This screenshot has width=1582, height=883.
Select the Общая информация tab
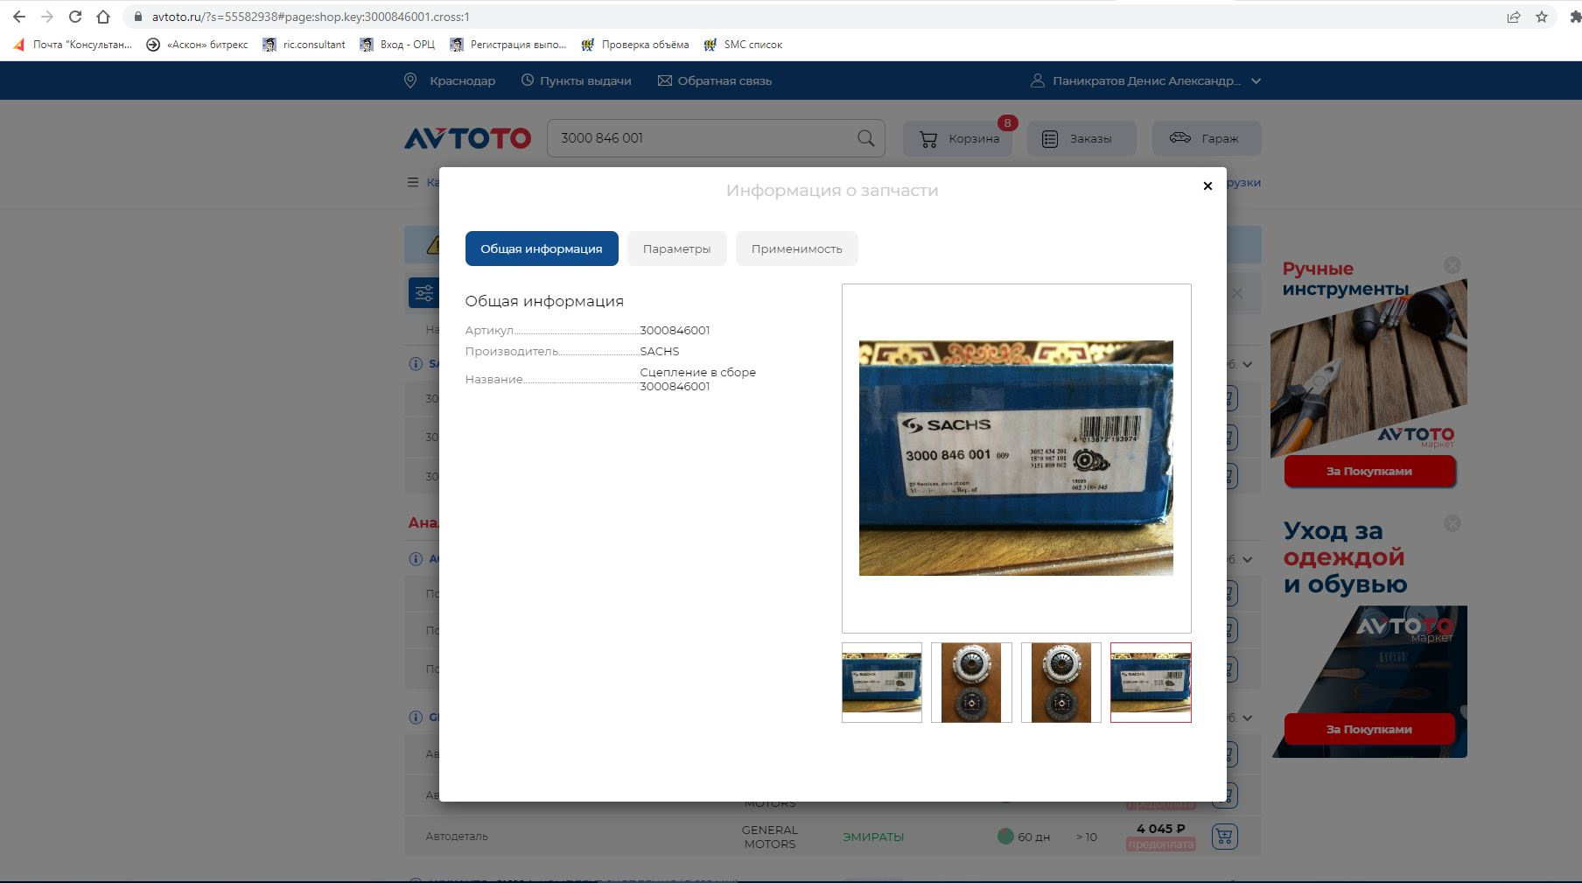click(542, 249)
